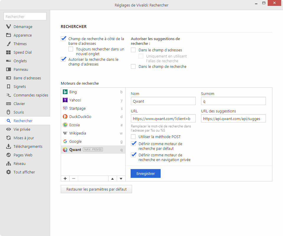
Task: Click the Surnom field containing q
Action: [x=233, y=101]
